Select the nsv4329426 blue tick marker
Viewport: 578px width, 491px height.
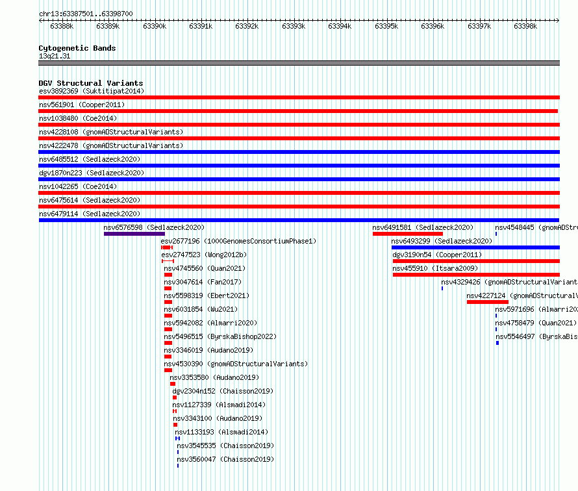click(x=442, y=288)
